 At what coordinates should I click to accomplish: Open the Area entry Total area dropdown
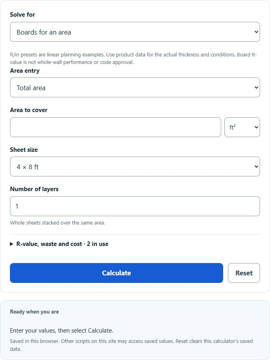click(135, 87)
